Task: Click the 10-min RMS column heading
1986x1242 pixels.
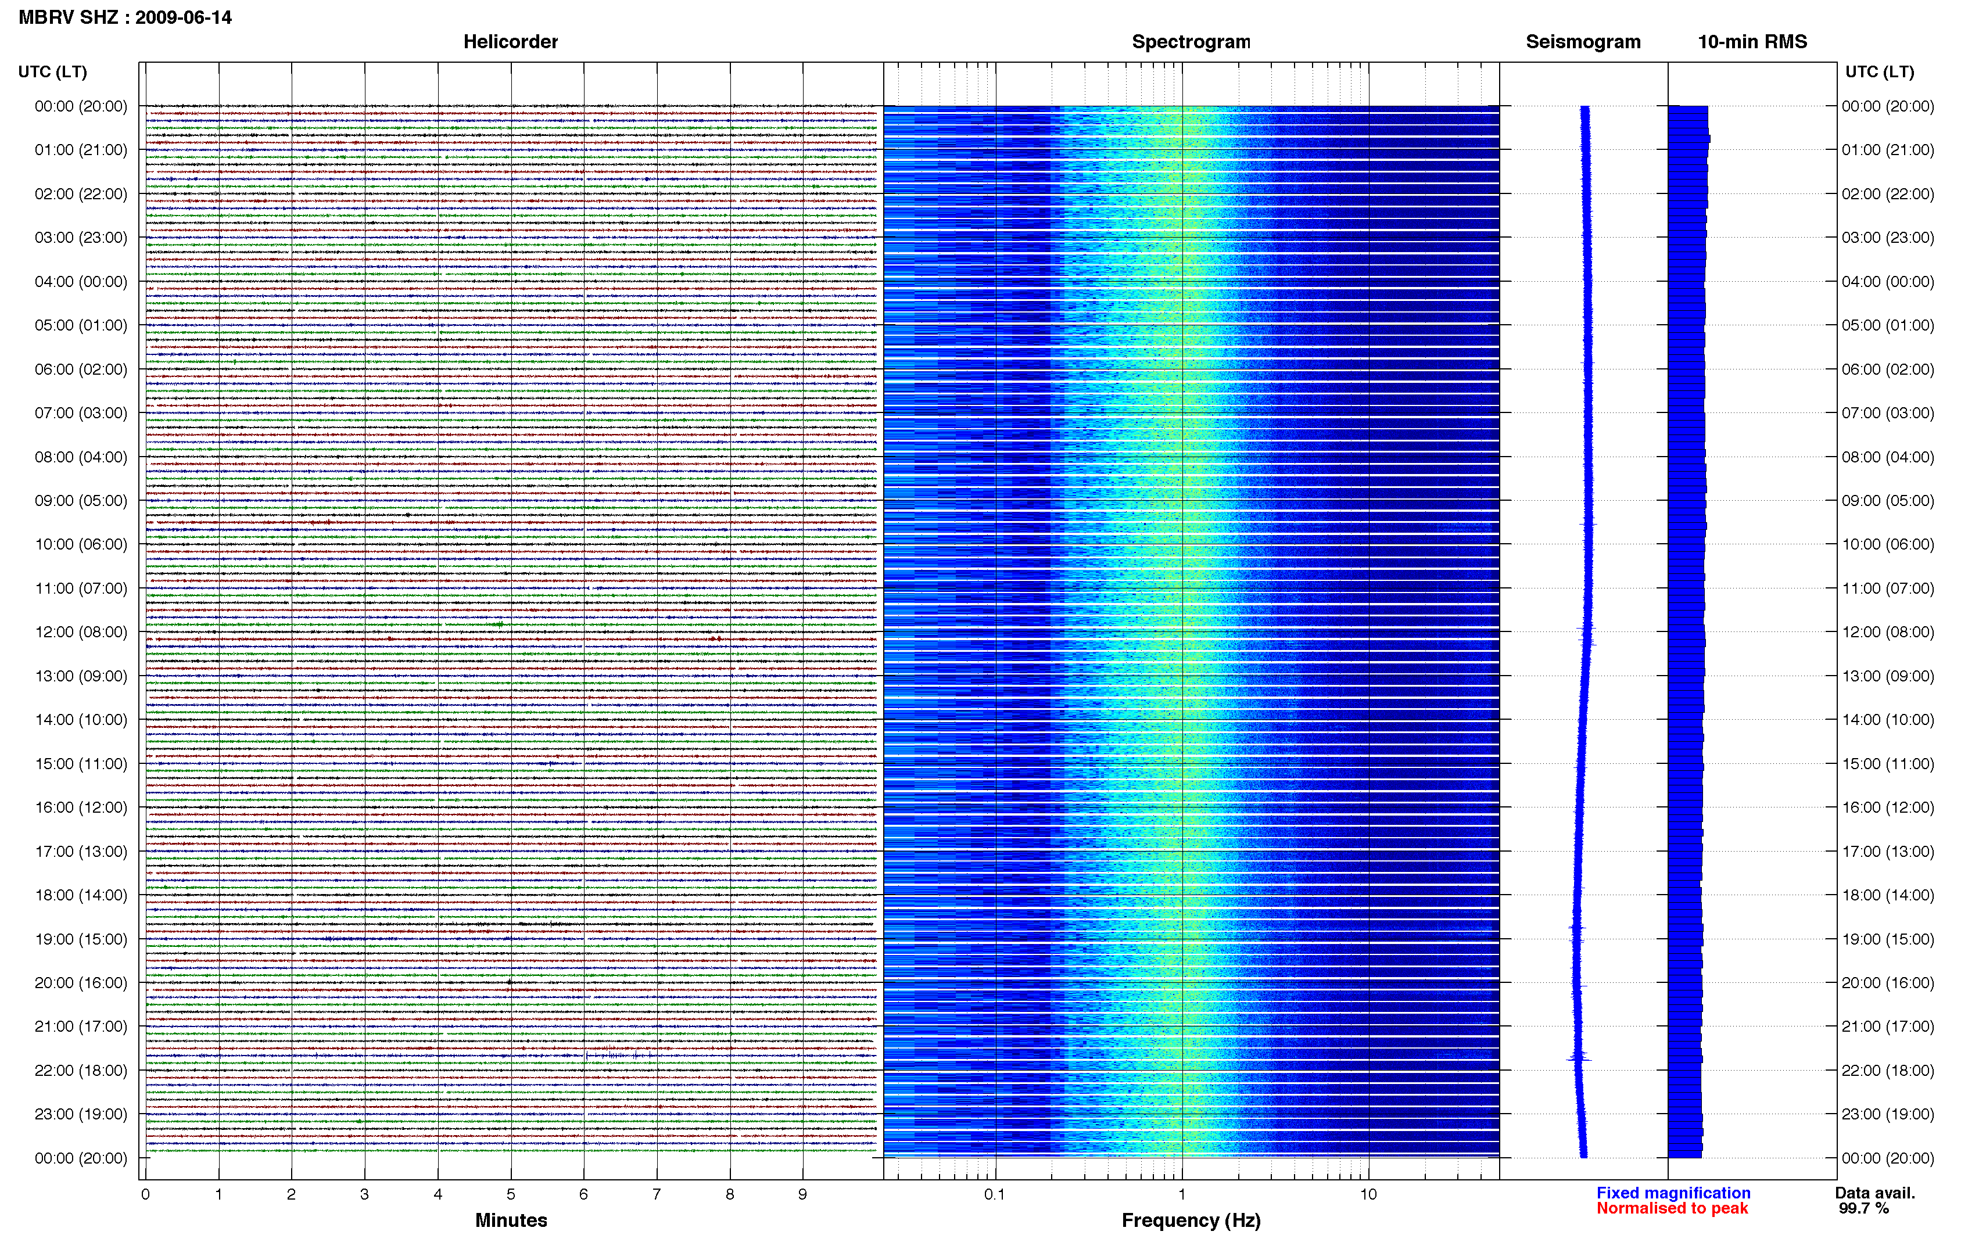Action: 1752,42
